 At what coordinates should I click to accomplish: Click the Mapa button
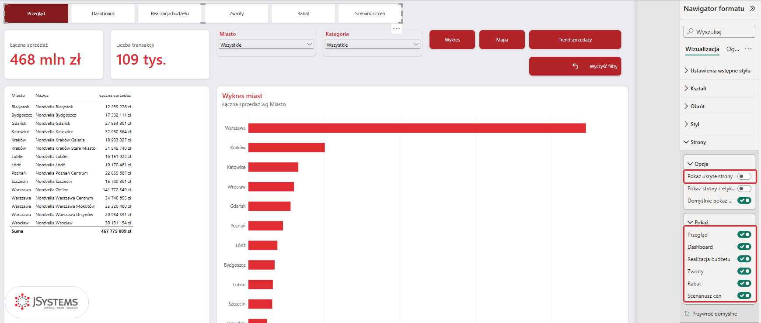coord(502,40)
